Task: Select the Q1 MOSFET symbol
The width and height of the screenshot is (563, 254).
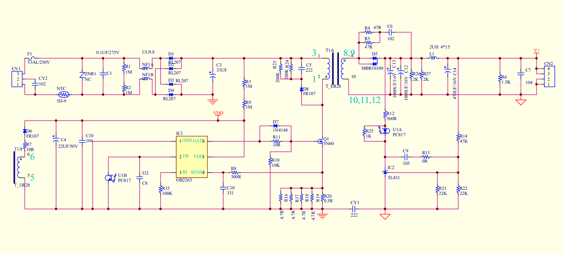Action: (x=319, y=142)
